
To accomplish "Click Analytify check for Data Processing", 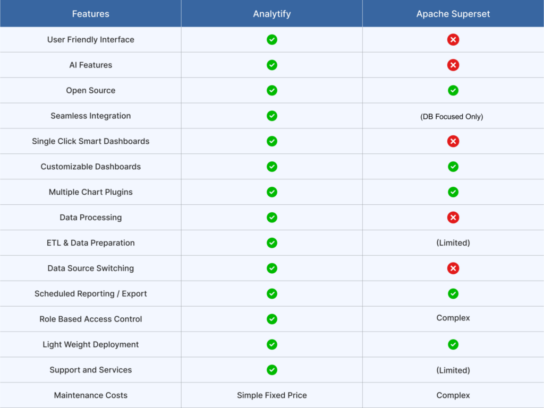I will [271, 217].
